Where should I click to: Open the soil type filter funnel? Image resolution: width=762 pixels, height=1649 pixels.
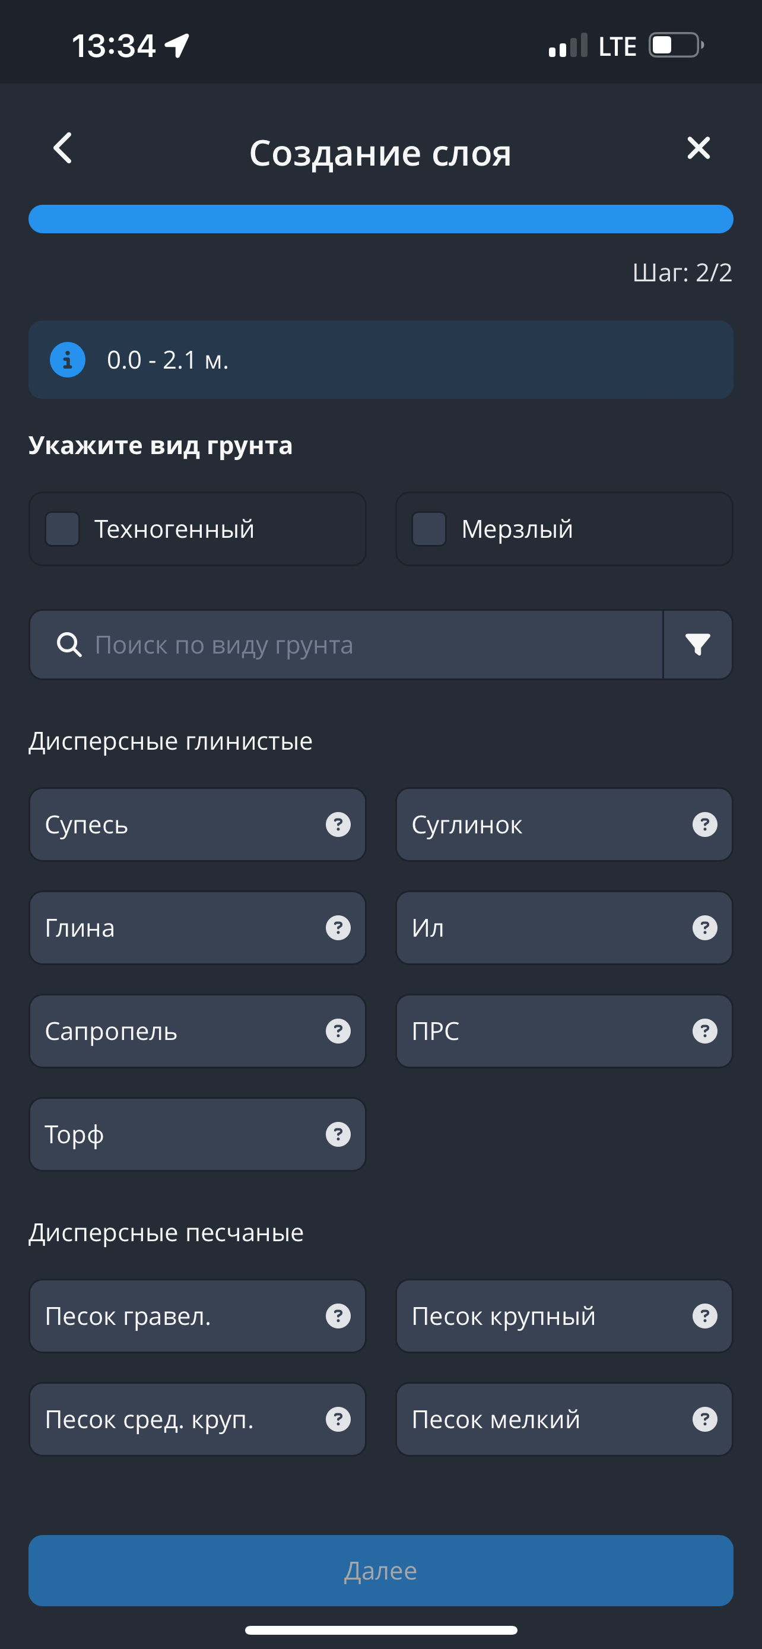click(697, 645)
